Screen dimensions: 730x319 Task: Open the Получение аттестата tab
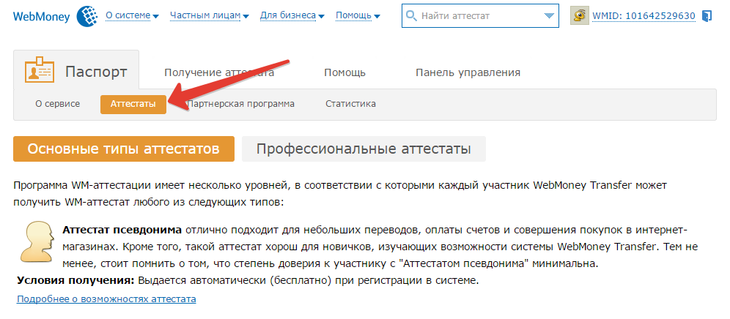219,72
